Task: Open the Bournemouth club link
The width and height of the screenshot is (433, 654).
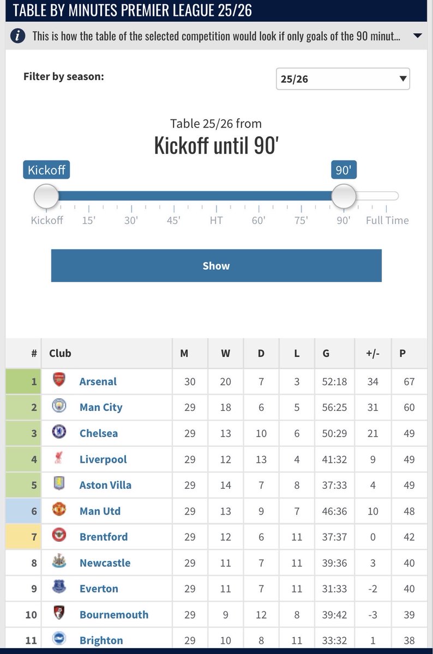Action: coord(114,614)
